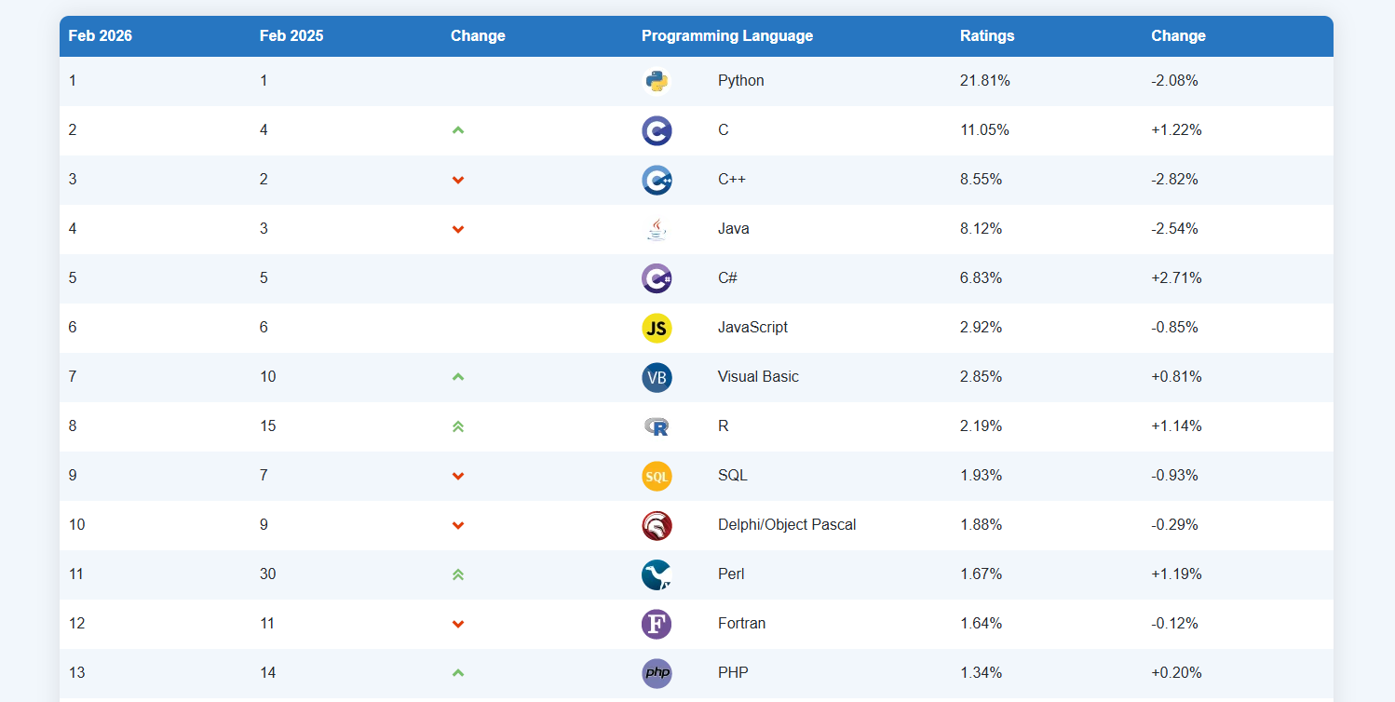
Task: Click the R language logo
Action: [657, 426]
